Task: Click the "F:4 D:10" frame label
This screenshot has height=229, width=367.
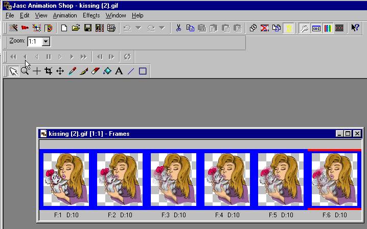Action: pyautogui.click(x=227, y=215)
